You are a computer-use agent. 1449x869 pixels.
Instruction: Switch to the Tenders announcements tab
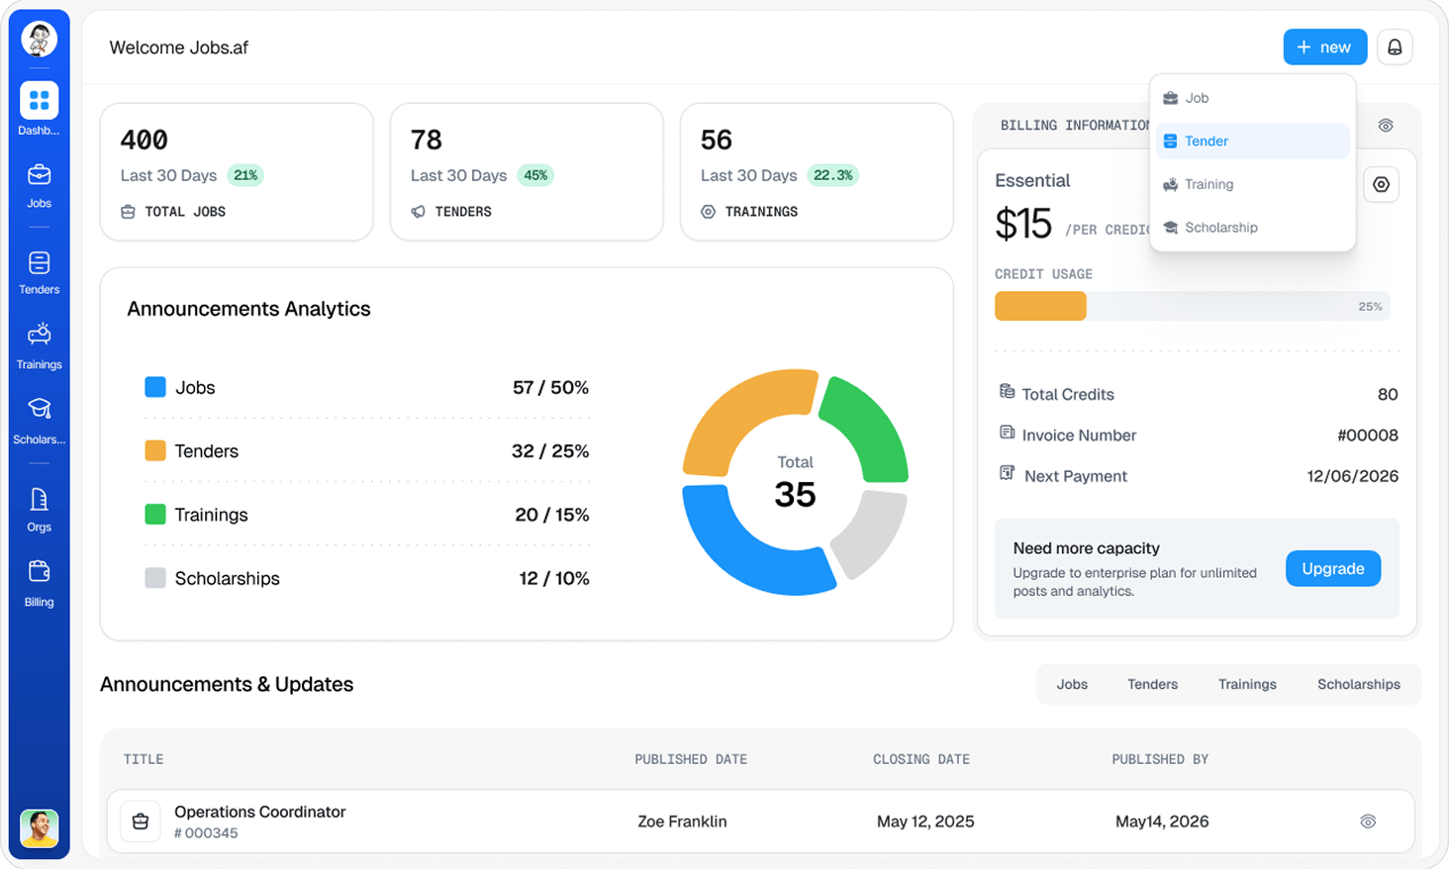point(1152,684)
